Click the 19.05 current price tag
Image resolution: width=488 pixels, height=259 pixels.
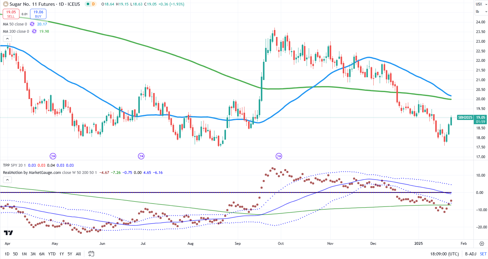pyautogui.click(x=480, y=117)
